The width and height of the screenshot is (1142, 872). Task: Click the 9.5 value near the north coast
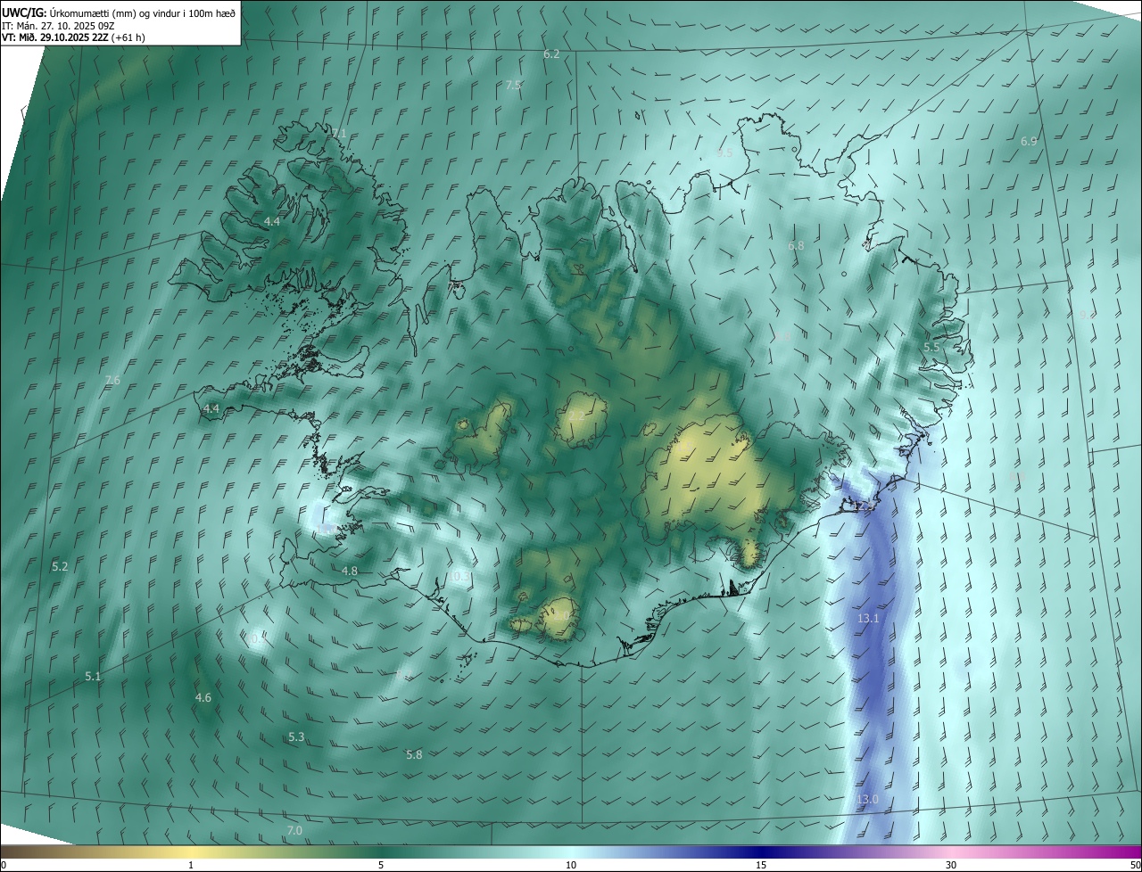click(x=724, y=153)
